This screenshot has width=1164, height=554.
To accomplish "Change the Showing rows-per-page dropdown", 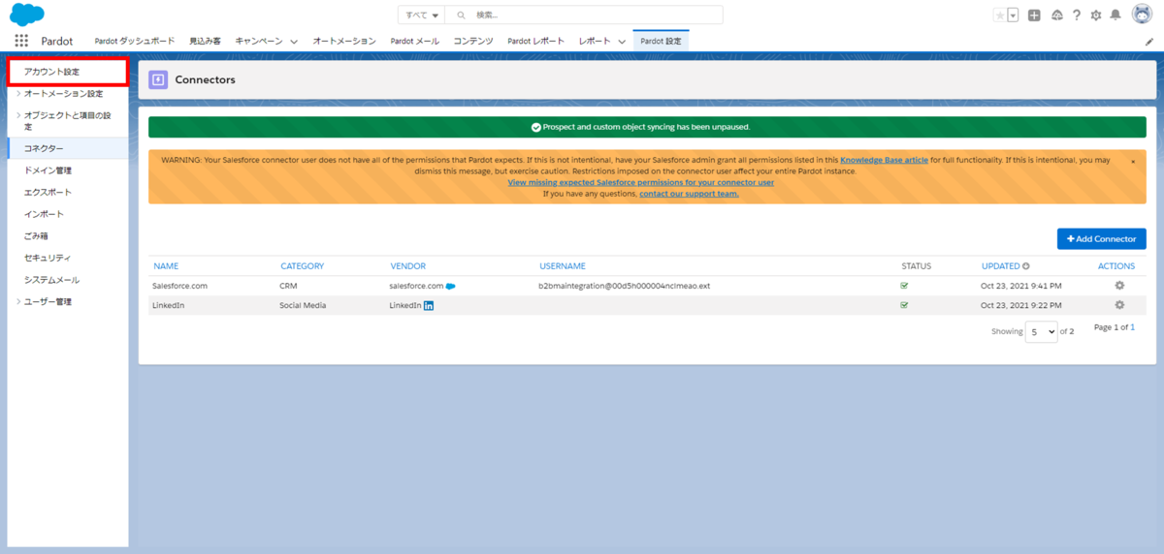I will (1042, 331).
